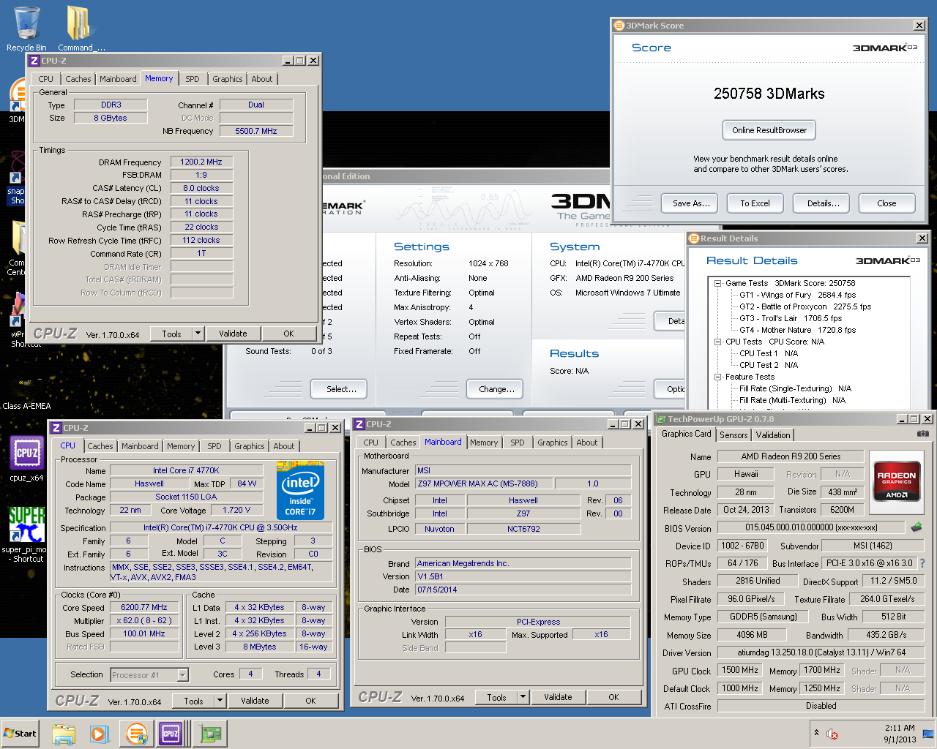Click the muted speaker tray icon
Image resolution: width=937 pixels, height=749 pixels.
(832, 734)
